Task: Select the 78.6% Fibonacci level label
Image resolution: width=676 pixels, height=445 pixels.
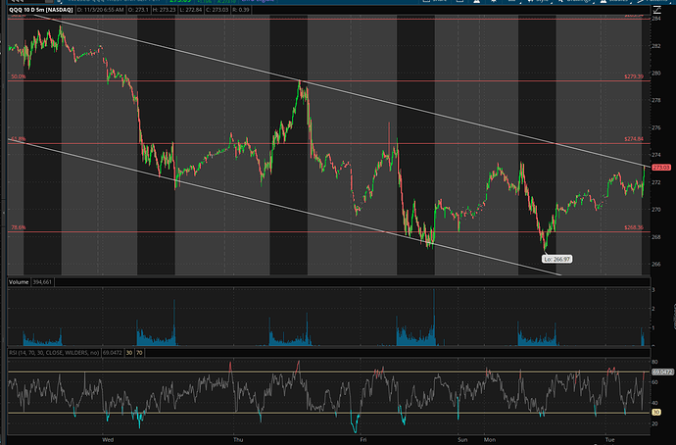Action: (x=18, y=227)
